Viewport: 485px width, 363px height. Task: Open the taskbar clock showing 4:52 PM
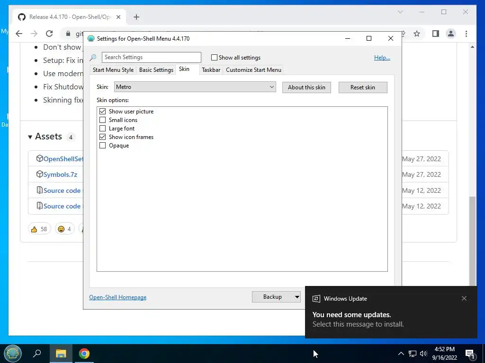(x=444, y=354)
